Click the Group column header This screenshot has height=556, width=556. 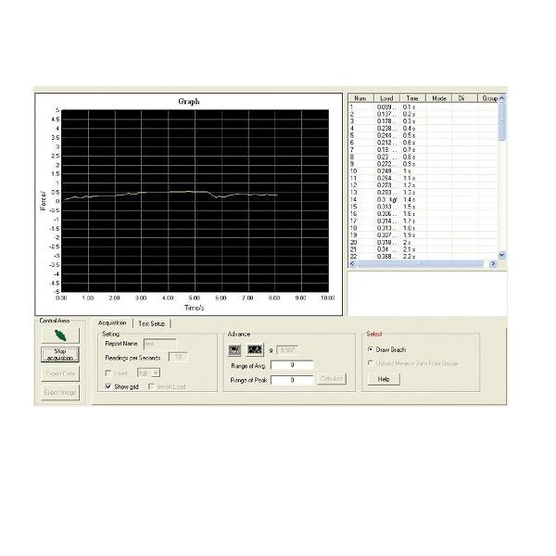[x=488, y=98]
